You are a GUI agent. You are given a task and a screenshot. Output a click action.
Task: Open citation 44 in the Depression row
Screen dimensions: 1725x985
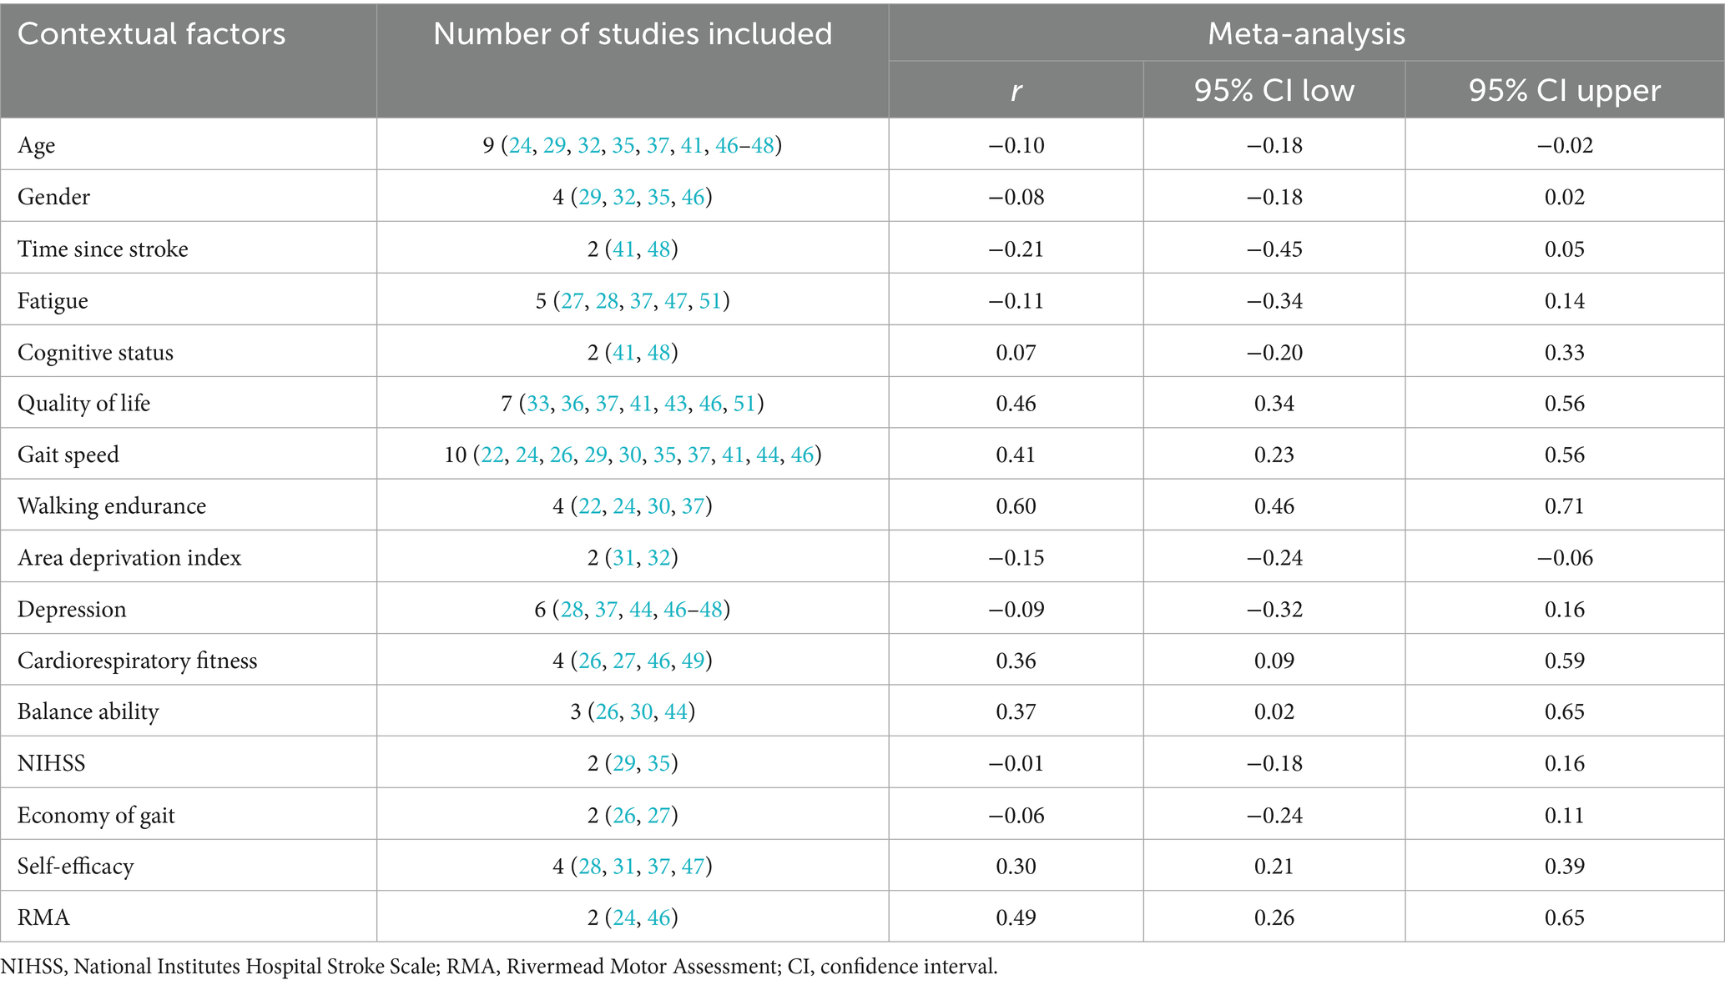pos(641,610)
